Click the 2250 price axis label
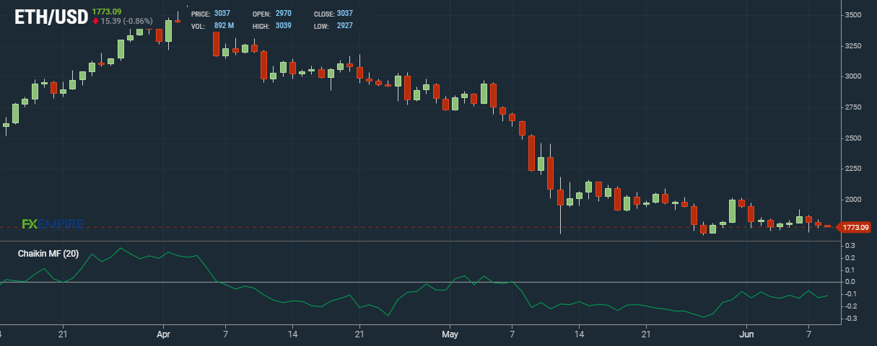 [852, 169]
